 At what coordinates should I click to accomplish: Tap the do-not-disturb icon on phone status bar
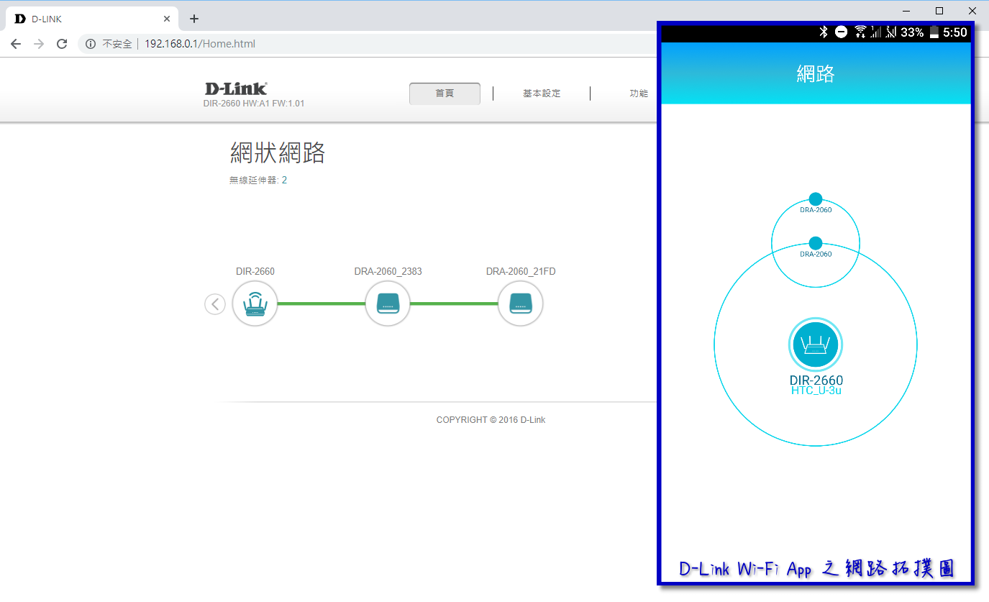(841, 32)
